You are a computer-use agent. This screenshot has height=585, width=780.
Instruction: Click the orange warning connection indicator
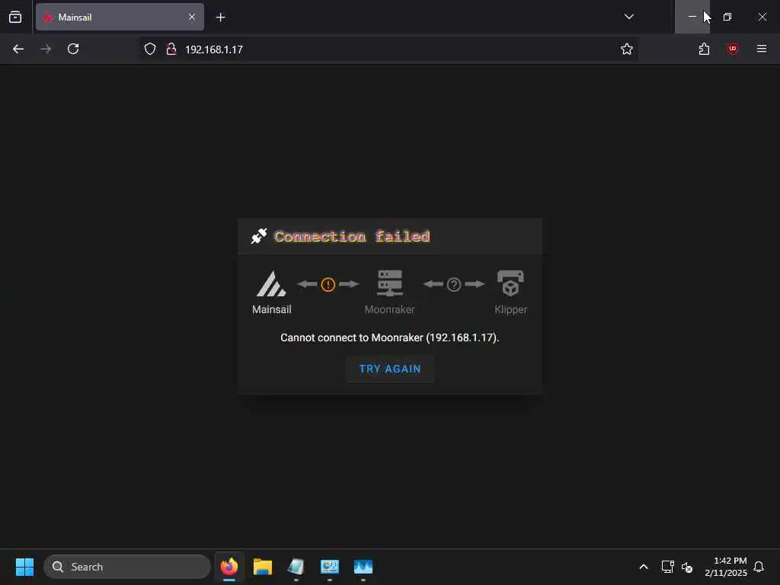[328, 284]
